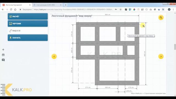The height and width of the screenshot is (99, 176).
Task: Open the browser three-dot menu
Action: pyautogui.click(x=173, y=10)
